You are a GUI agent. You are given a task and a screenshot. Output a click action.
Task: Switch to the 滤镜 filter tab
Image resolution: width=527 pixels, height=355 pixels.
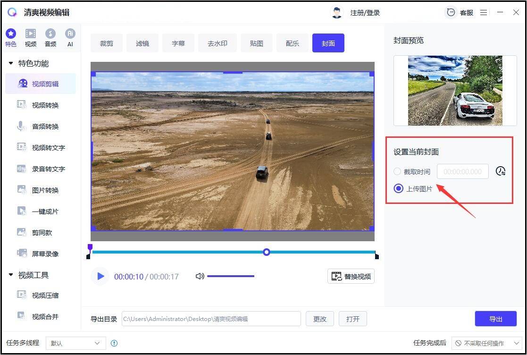coord(142,43)
